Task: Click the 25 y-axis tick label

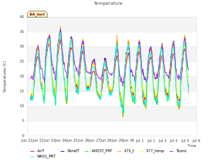Action: [22, 61]
